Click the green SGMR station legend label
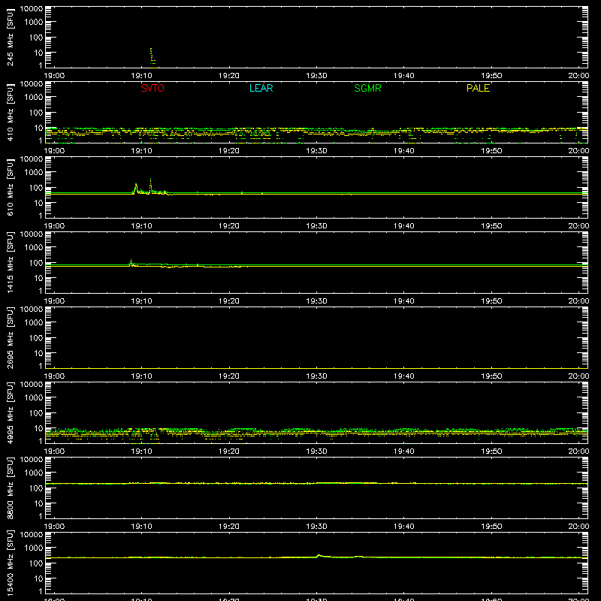This screenshot has width=601, height=601. coord(367,88)
